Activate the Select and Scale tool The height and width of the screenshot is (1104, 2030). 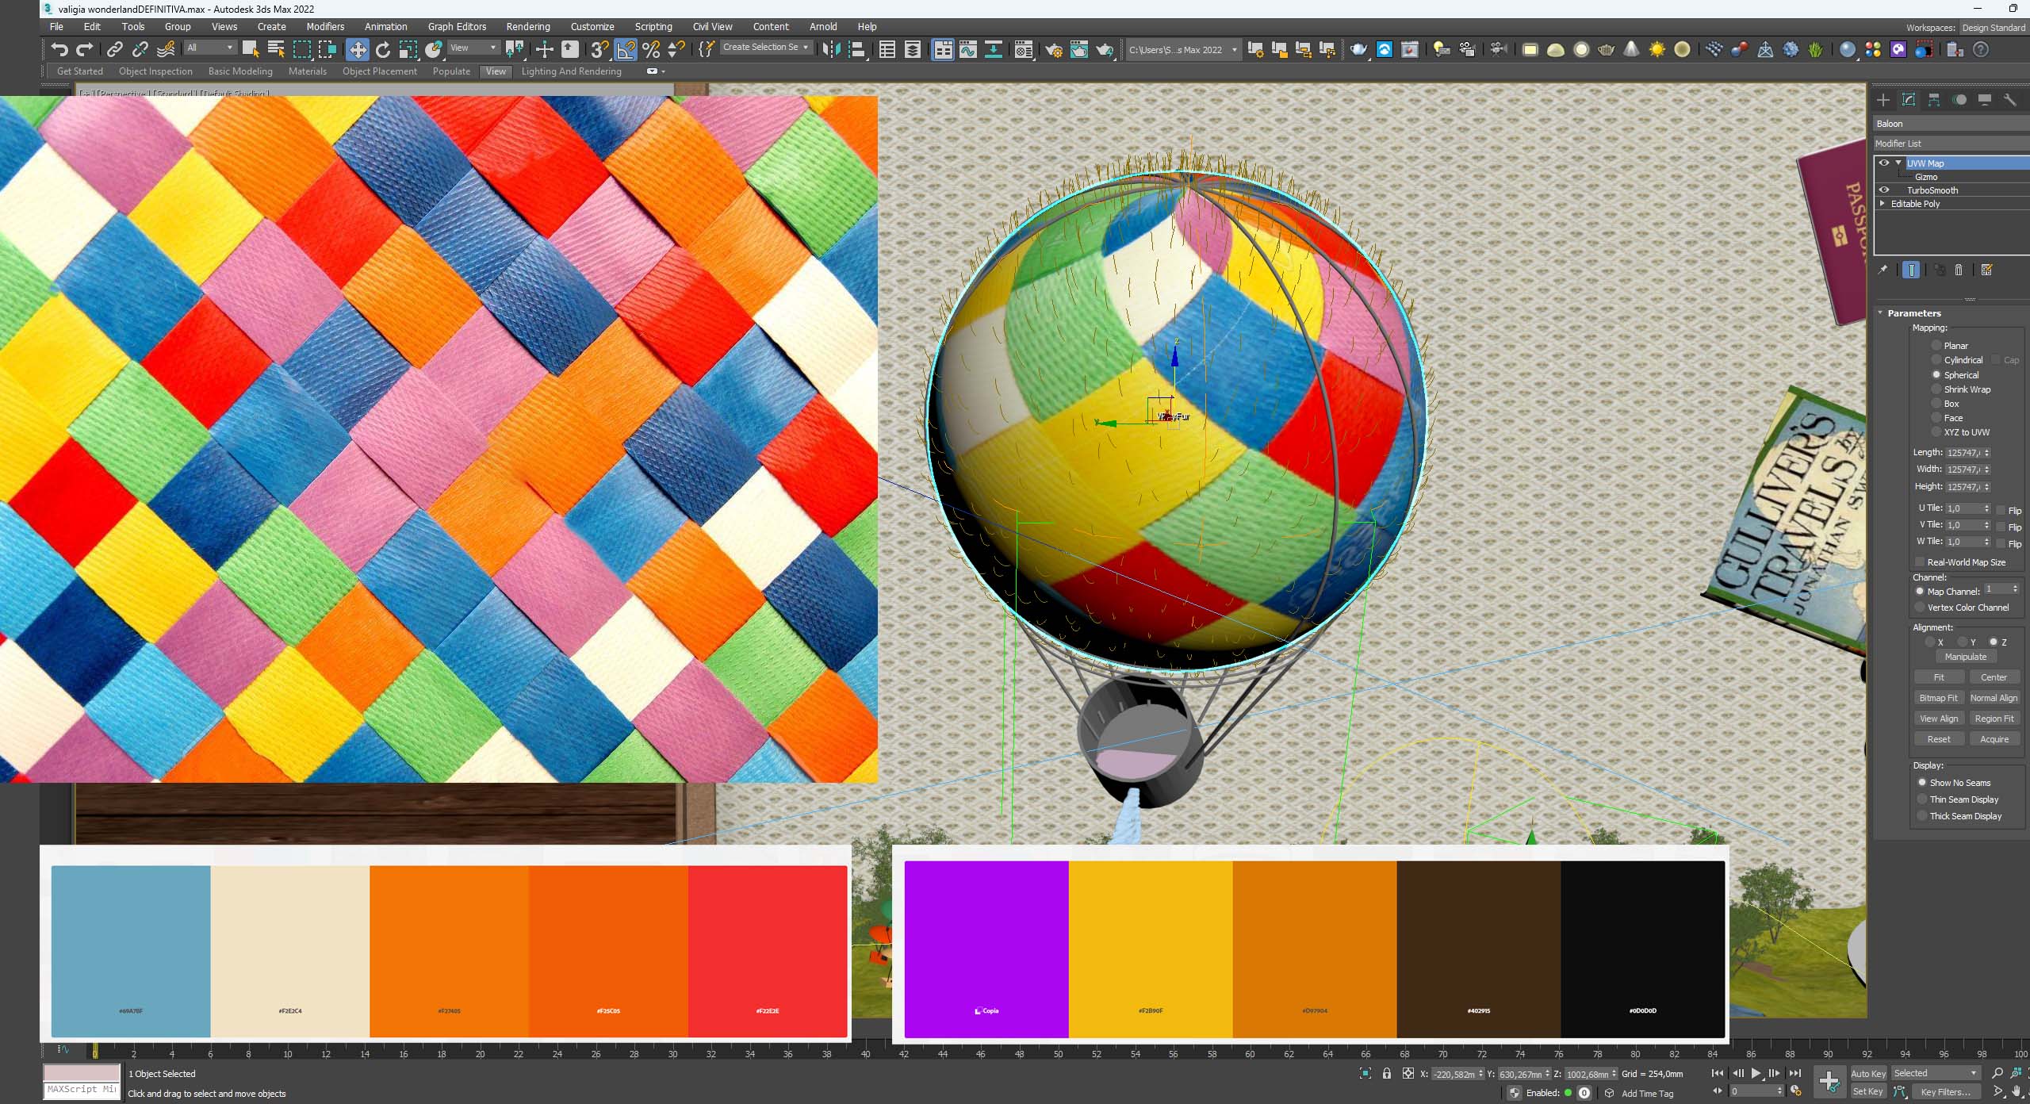point(408,49)
